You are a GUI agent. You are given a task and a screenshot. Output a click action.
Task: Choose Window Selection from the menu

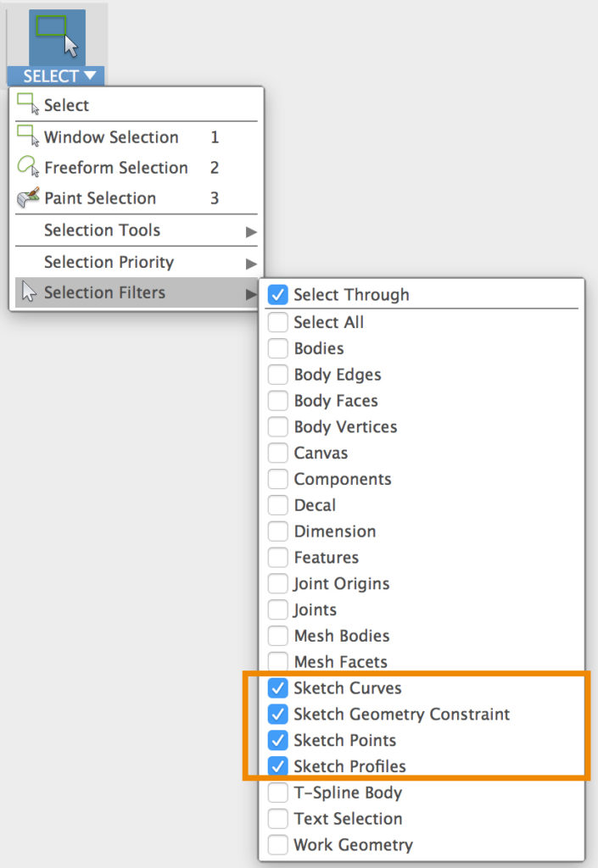[x=111, y=136]
